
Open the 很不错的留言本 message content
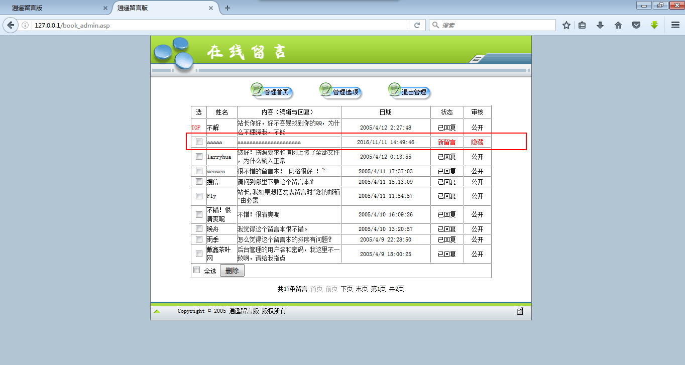(282, 171)
